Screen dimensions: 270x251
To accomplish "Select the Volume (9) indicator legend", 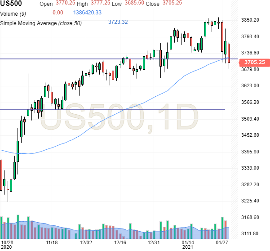I will point(15,13).
